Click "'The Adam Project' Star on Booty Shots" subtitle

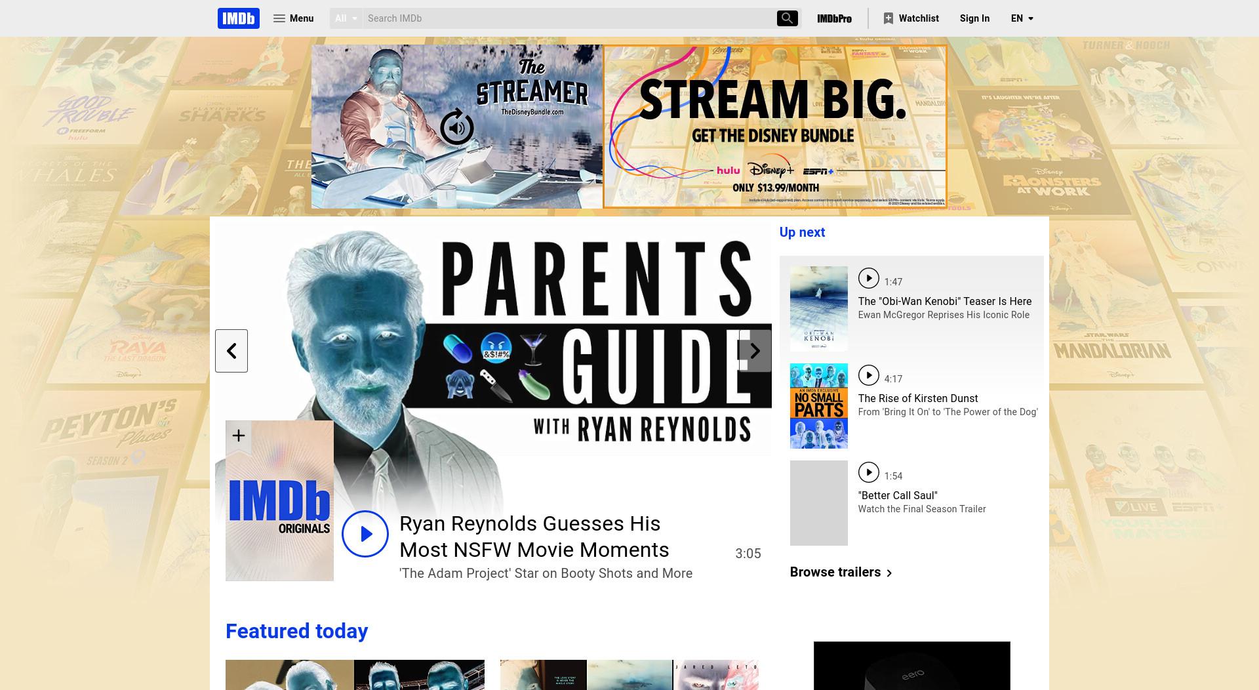coord(546,573)
